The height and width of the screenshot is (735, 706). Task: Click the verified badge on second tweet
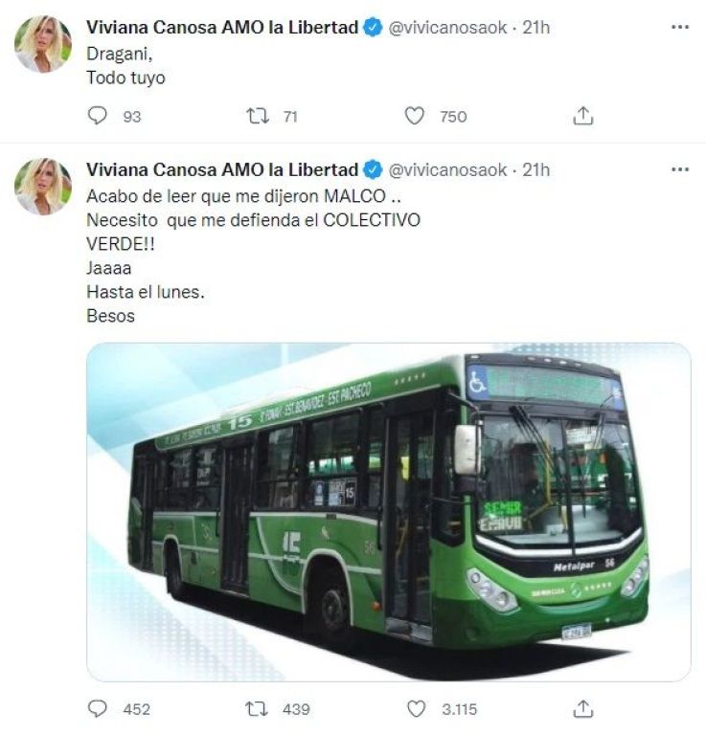pos(373,169)
